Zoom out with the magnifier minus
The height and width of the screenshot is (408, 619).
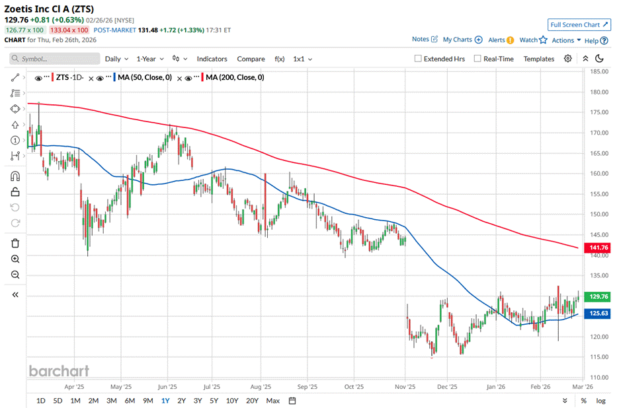pyautogui.click(x=15, y=275)
